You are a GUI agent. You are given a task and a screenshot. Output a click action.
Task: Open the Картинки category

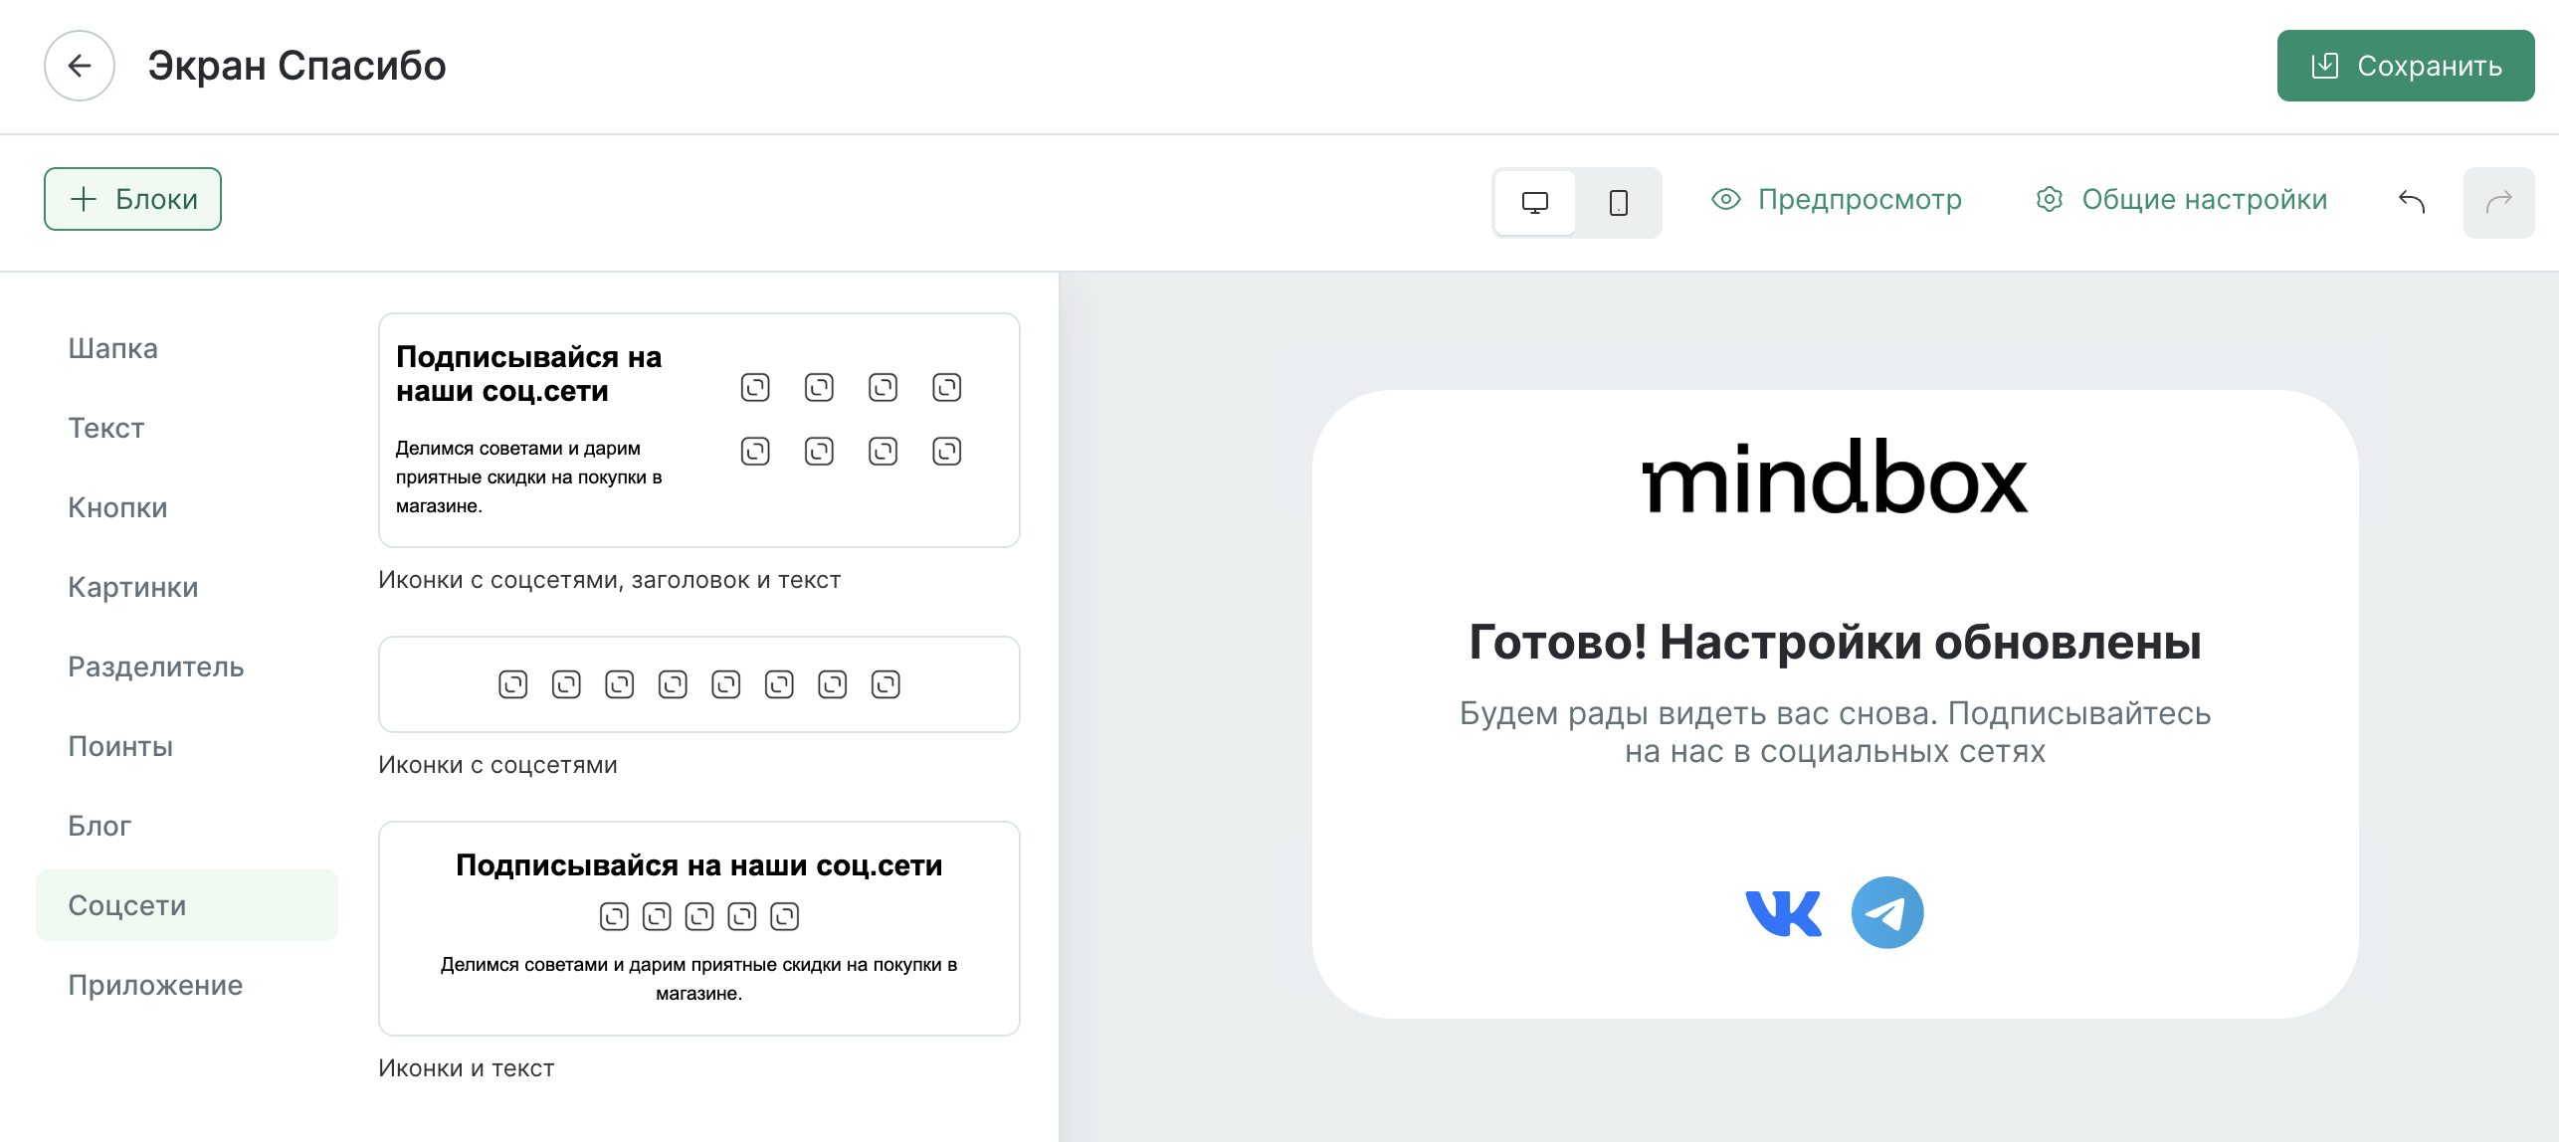pos(132,587)
